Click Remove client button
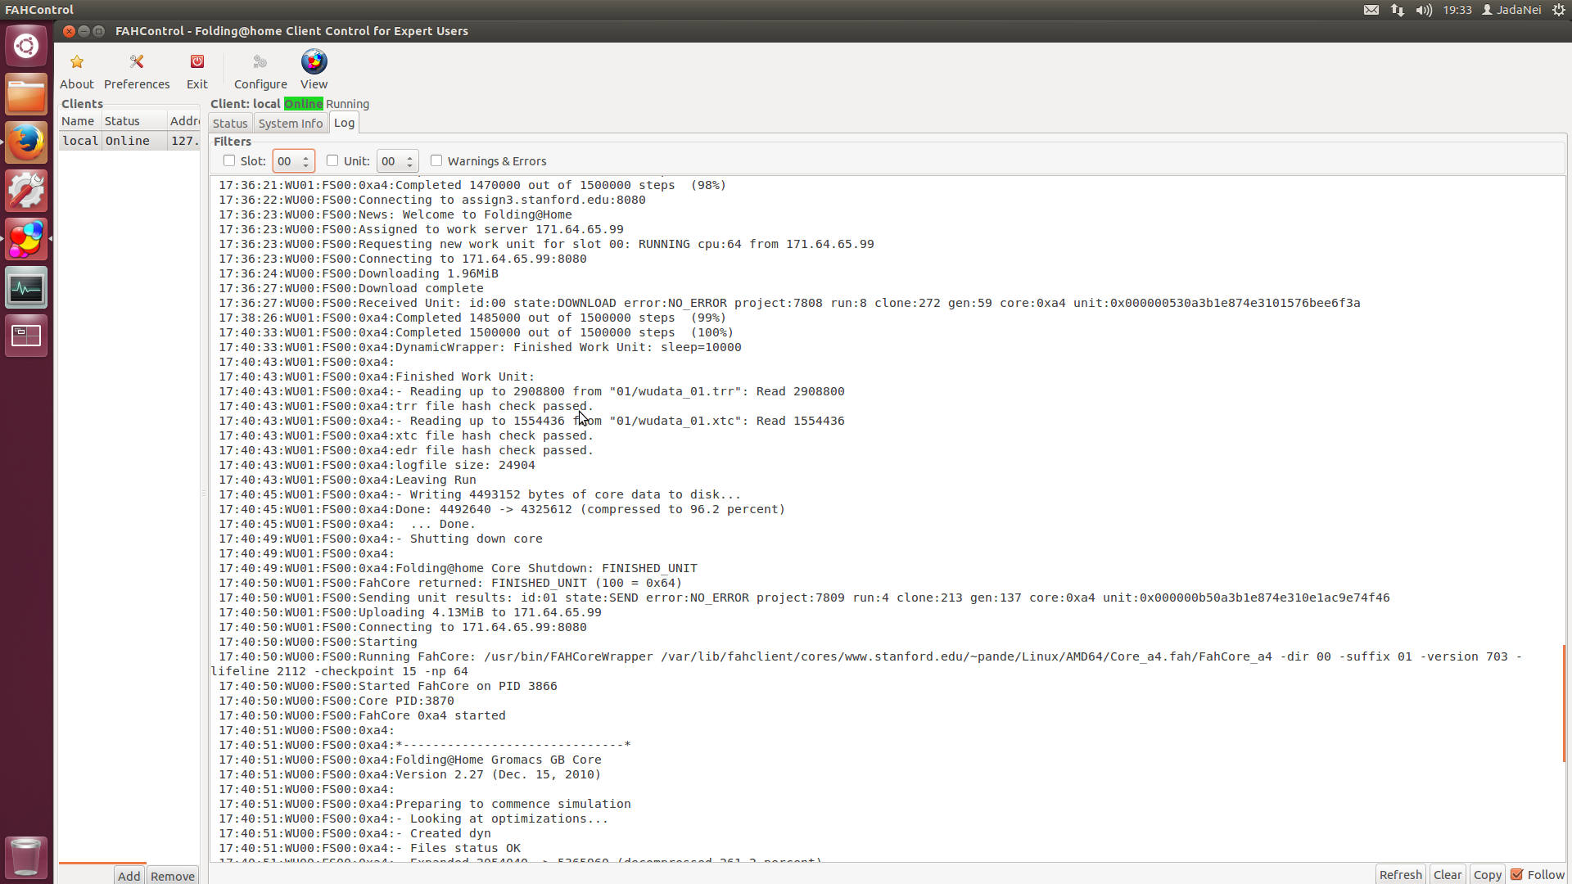1572x884 pixels. pos(173,875)
